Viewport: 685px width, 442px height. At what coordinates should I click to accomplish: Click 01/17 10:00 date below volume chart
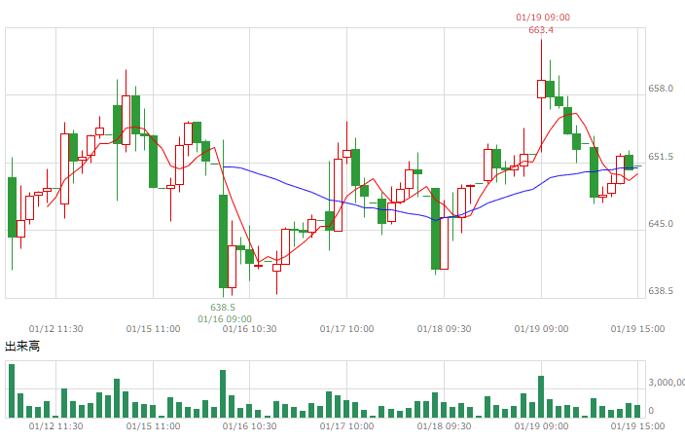[346, 425]
